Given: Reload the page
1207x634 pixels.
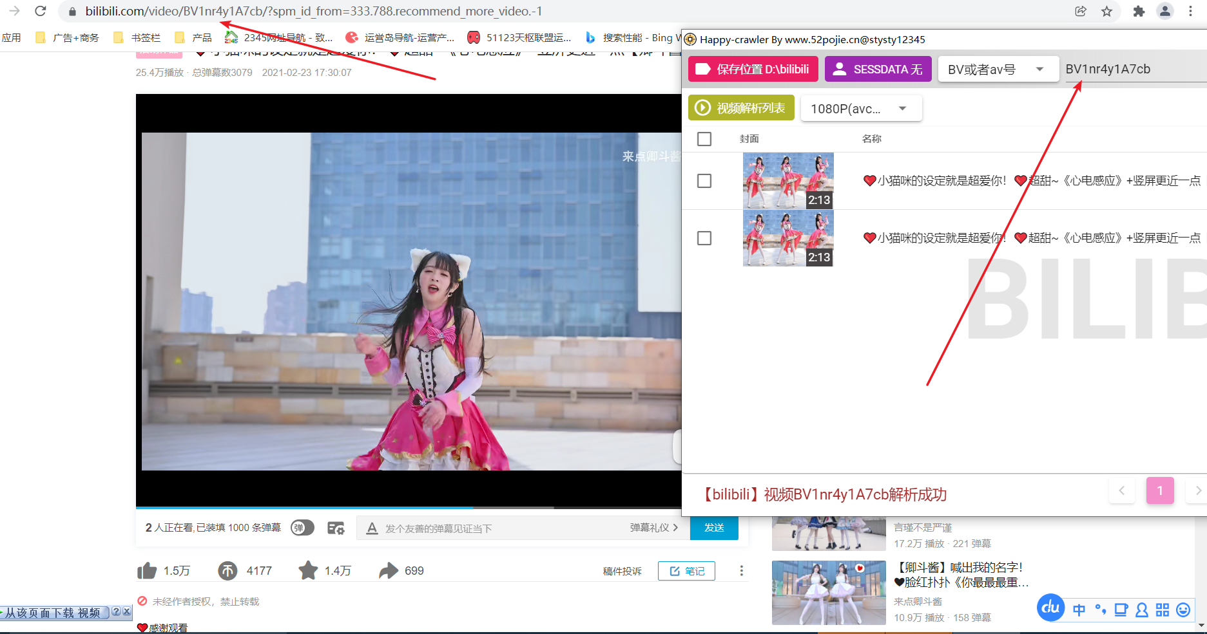Looking at the screenshot, I should click(41, 12).
